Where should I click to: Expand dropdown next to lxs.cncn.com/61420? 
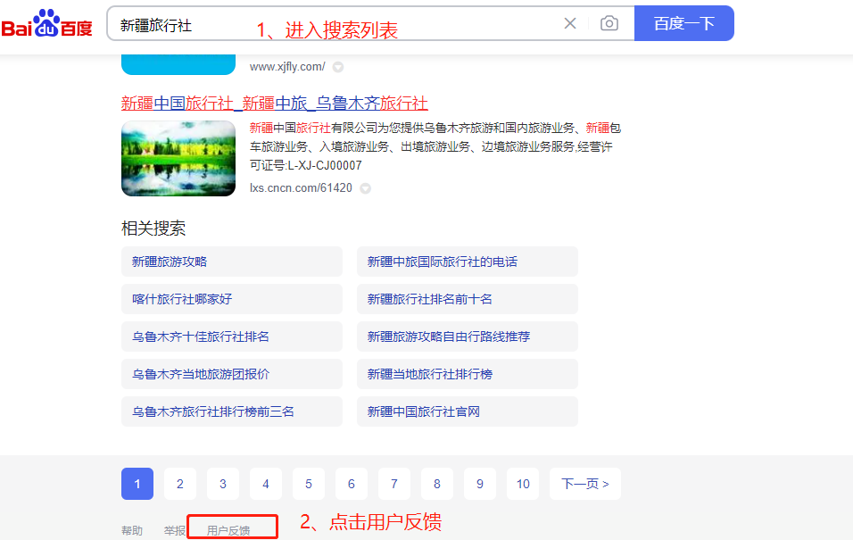365,188
